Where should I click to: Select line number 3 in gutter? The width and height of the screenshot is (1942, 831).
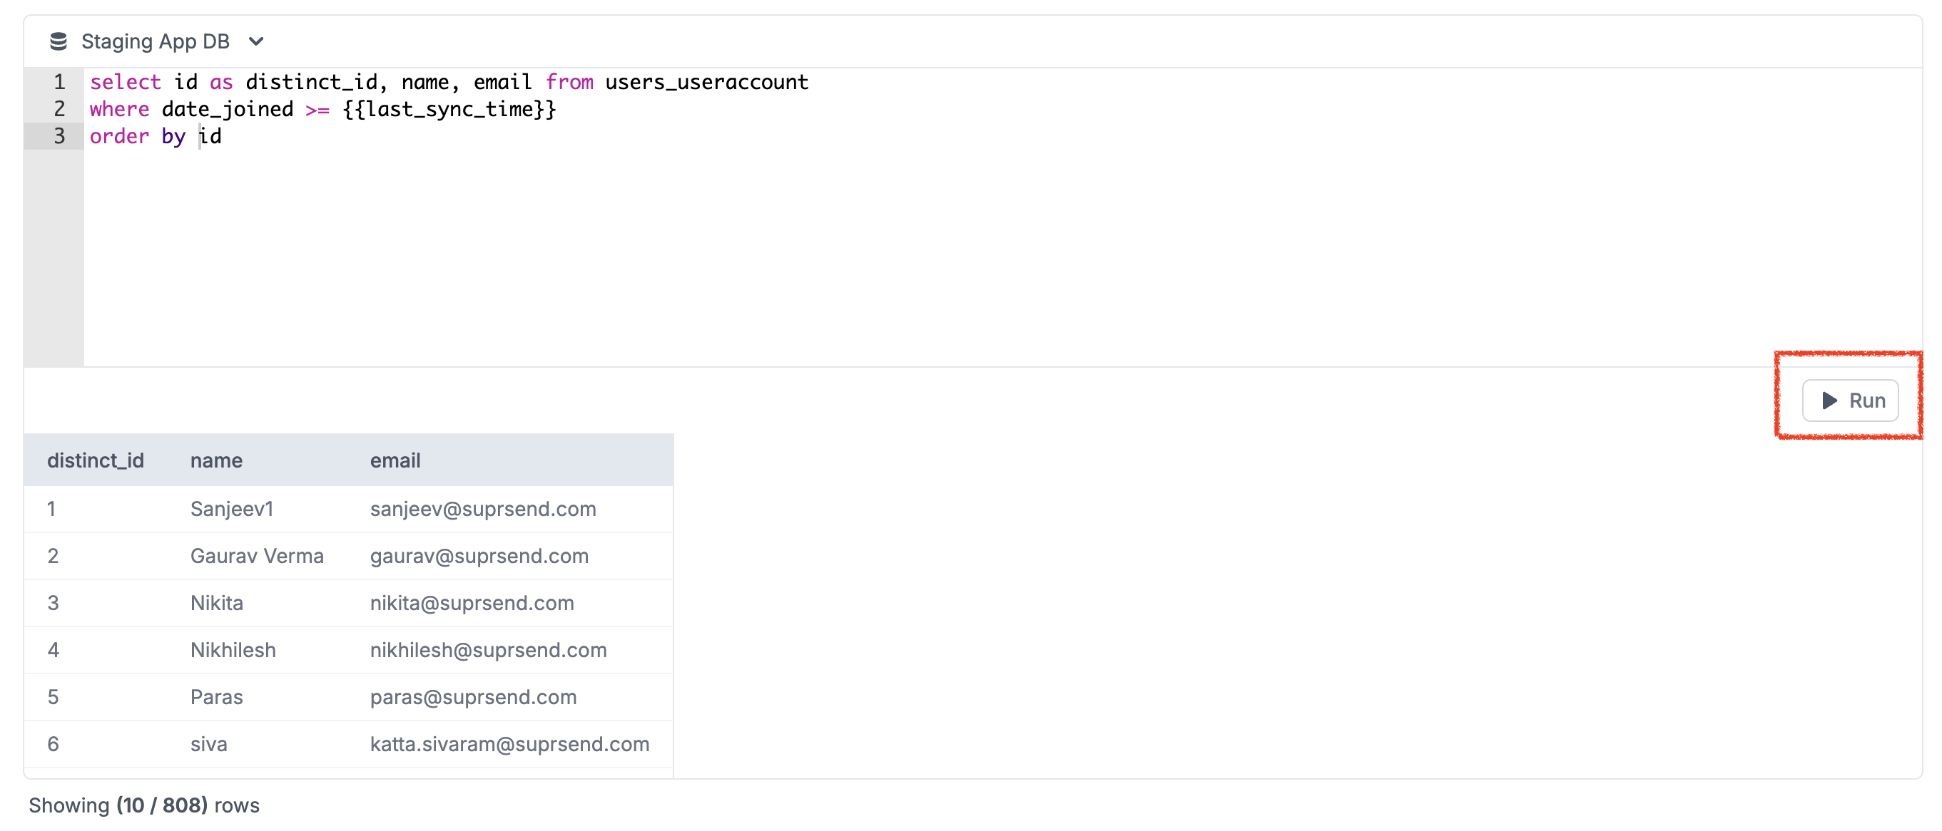point(59,136)
